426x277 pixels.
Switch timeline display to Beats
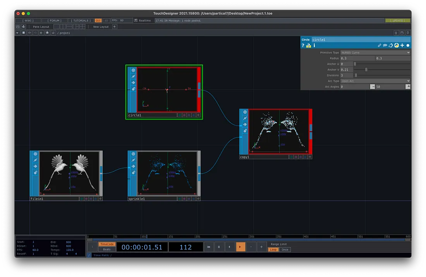(x=107, y=250)
